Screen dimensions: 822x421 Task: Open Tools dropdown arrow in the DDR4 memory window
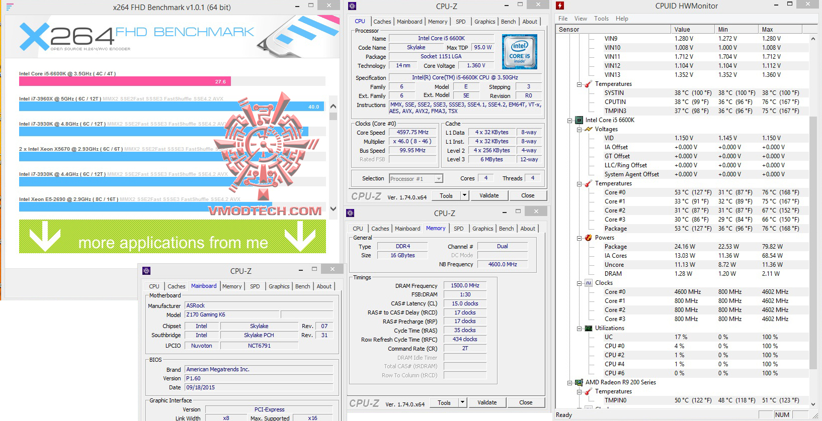click(x=462, y=402)
